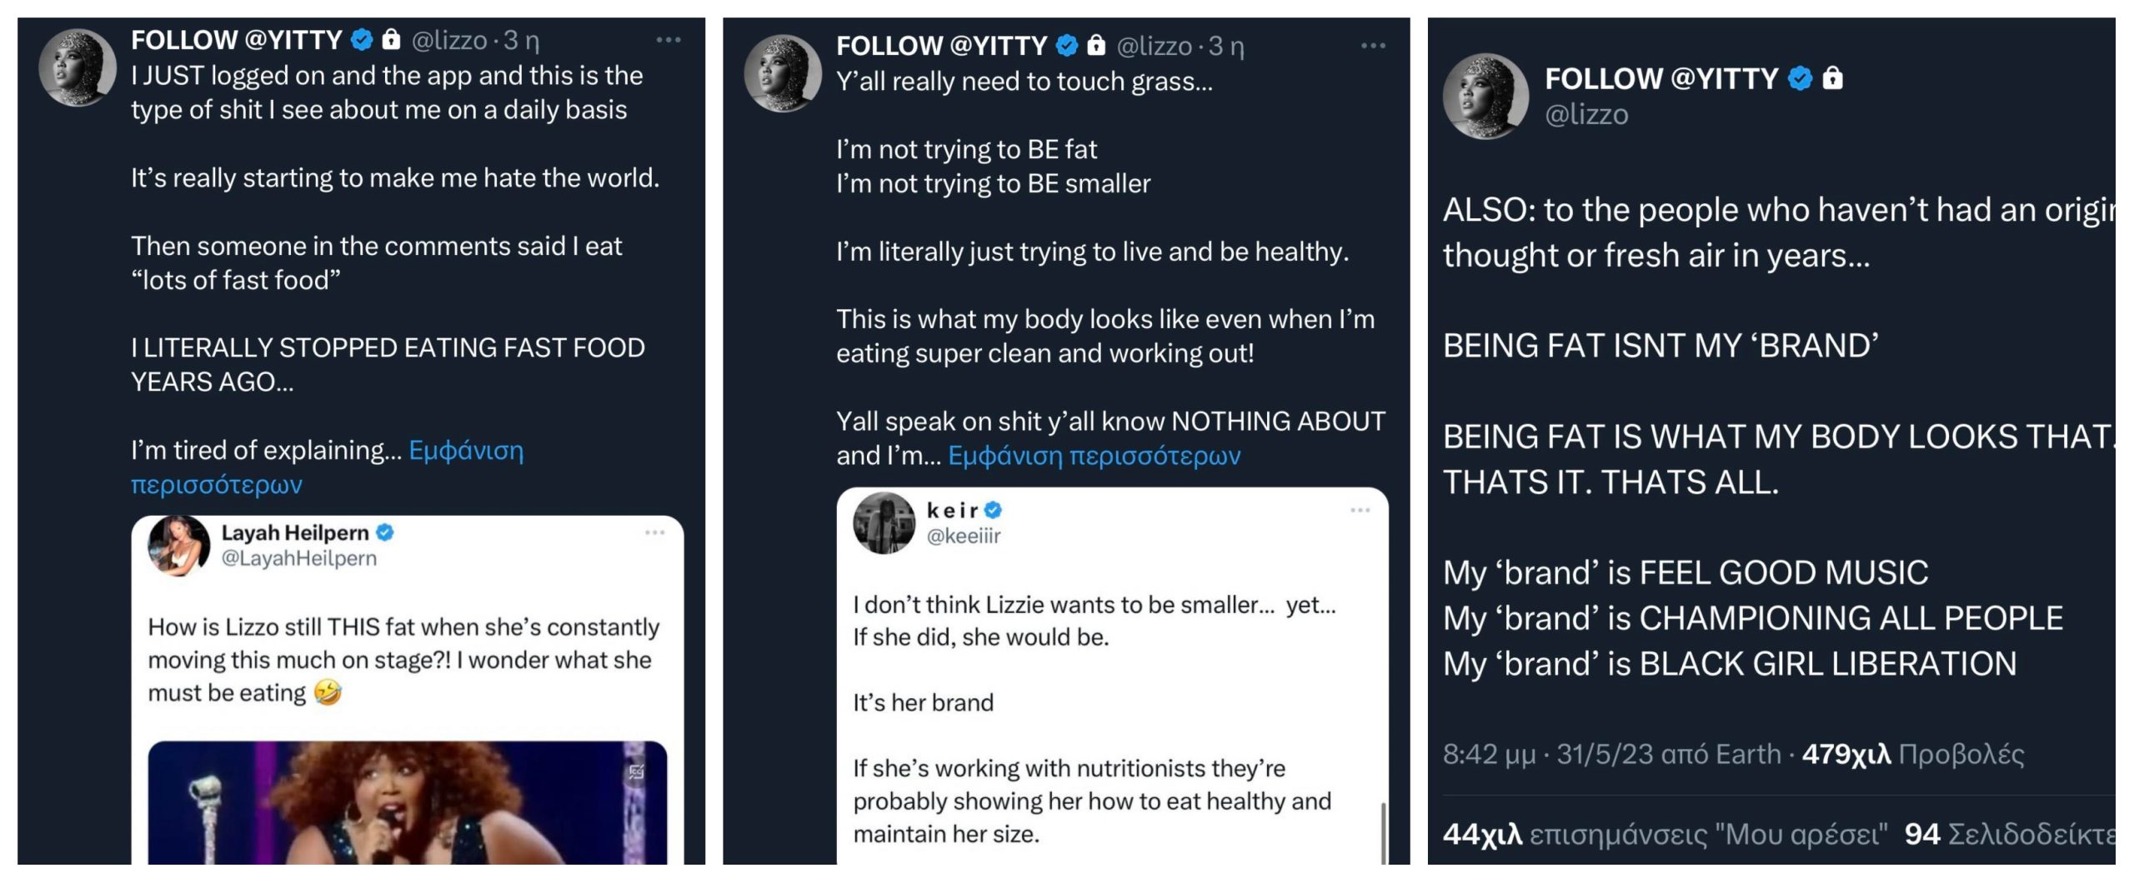The image size is (2134, 883).
Task: Click the three dots on keir's quoted tweet
Action: [x=1360, y=510]
